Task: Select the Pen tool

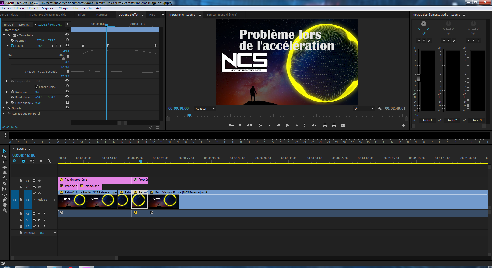Action: [x=4, y=200]
